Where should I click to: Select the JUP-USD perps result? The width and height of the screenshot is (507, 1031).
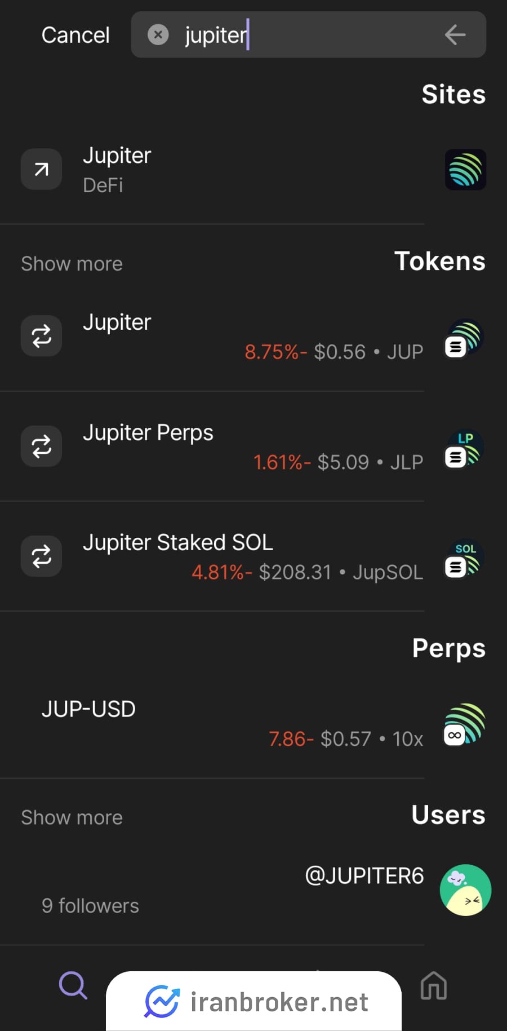click(253, 724)
